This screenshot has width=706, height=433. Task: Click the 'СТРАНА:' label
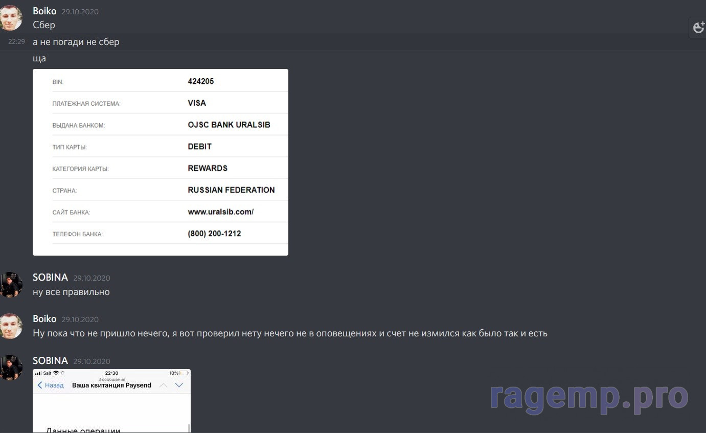pyautogui.click(x=64, y=191)
